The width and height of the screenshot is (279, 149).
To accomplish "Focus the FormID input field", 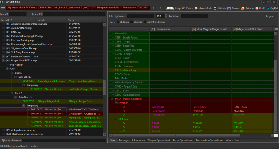I will coord(18,14).
